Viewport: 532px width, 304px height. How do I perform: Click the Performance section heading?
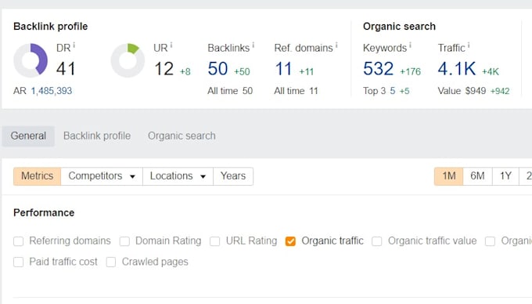point(44,213)
